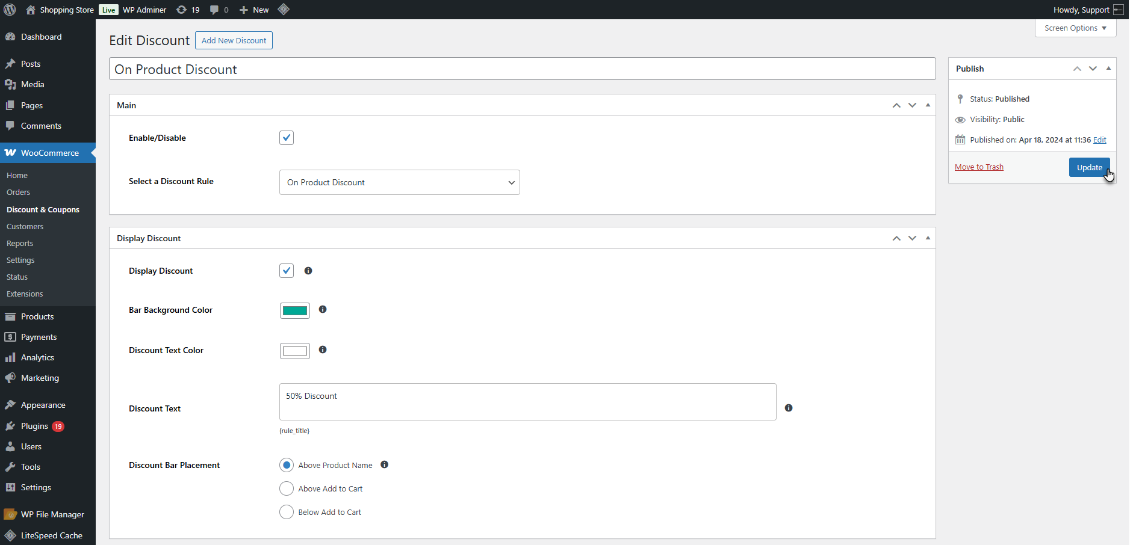Click info icon next to Bar Background Color
This screenshot has height=545, width=1130.
[x=323, y=310]
